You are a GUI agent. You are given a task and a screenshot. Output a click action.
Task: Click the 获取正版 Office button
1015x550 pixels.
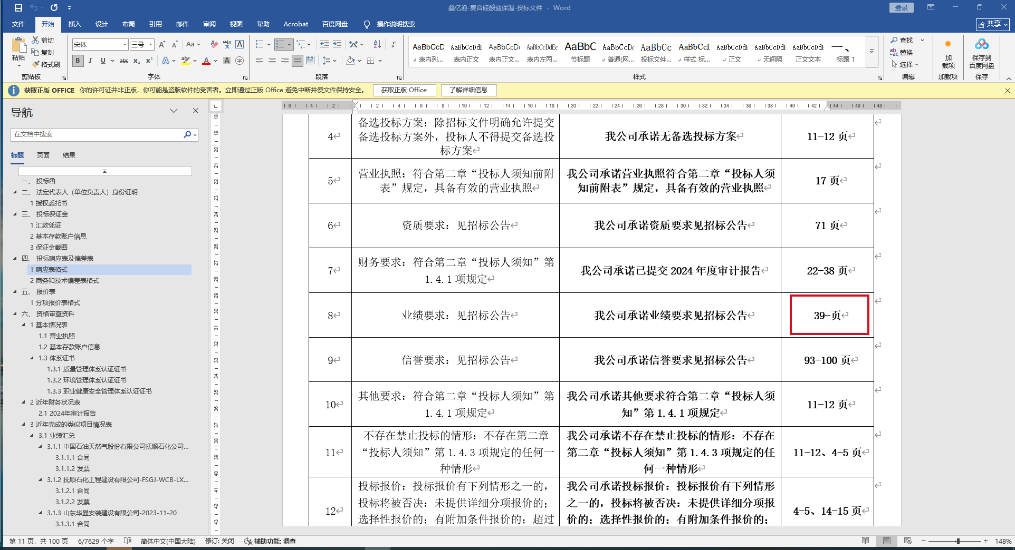tap(404, 90)
